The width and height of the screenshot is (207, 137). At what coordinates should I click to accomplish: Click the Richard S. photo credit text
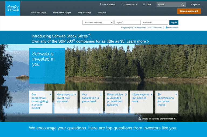(171, 119)
